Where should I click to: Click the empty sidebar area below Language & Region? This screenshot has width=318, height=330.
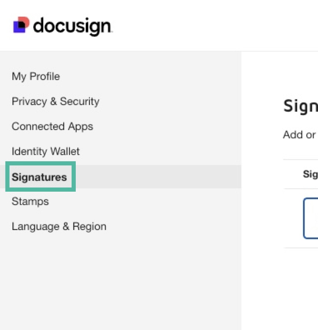pos(121,283)
